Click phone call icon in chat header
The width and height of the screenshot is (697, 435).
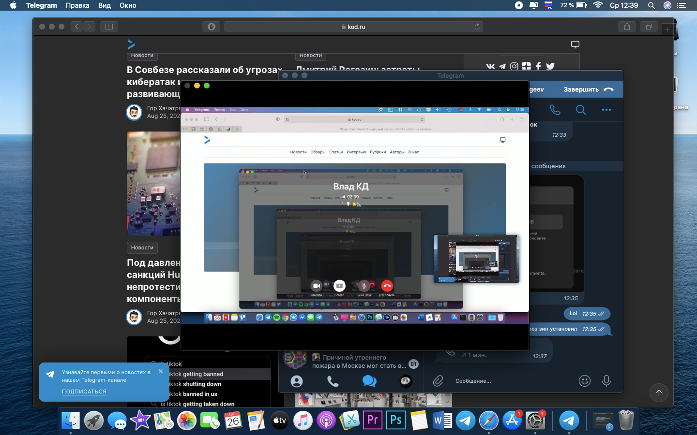555,110
